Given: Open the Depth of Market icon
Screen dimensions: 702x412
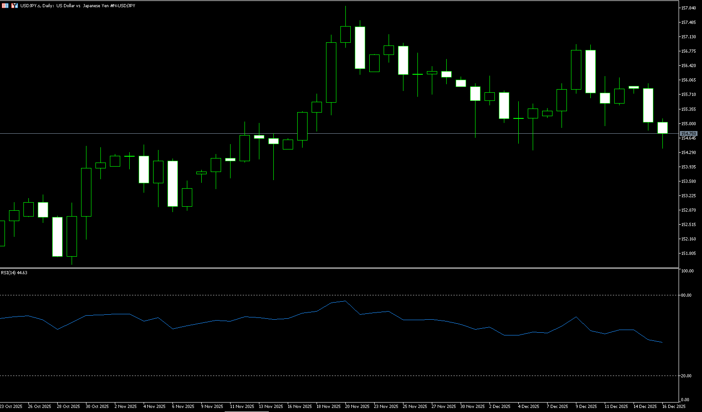Looking at the screenshot, I should [x=14, y=5].
